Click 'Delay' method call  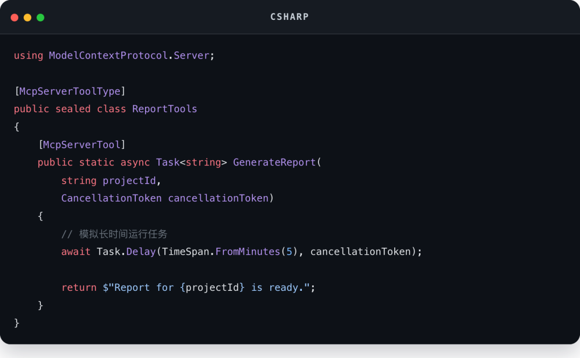coord(141,252)
